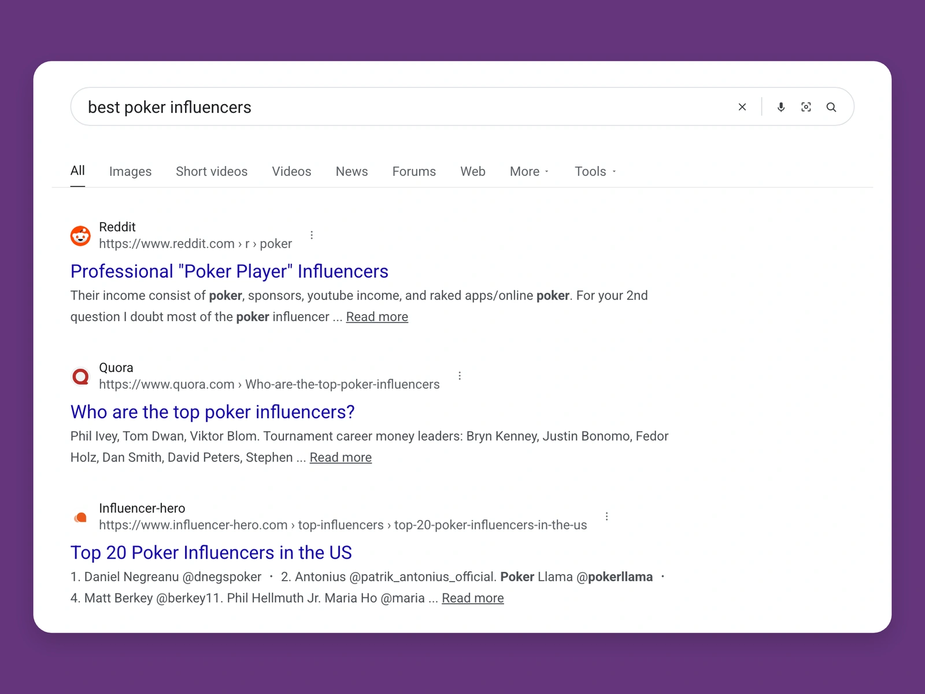Open image search camera lens icon

(x=806, y=107)
